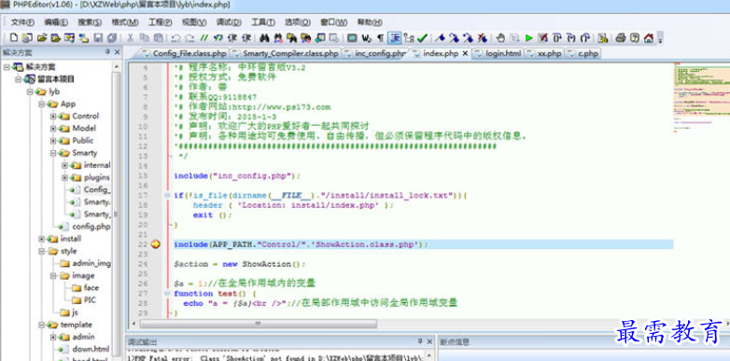Viewport: 730px width, 361px height.
Task: Click the editor horizontal scrollbar thumb
Action: [x=259, y=324]
